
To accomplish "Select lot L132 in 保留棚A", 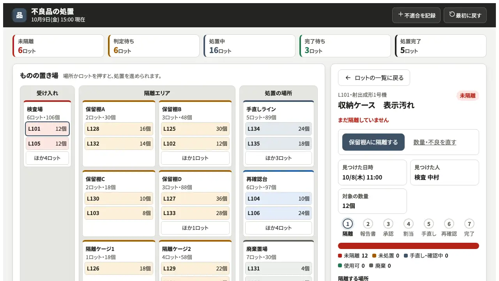I will point(119,144).
